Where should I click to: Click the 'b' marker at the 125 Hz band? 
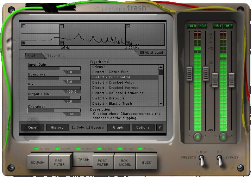coord(62,26)
